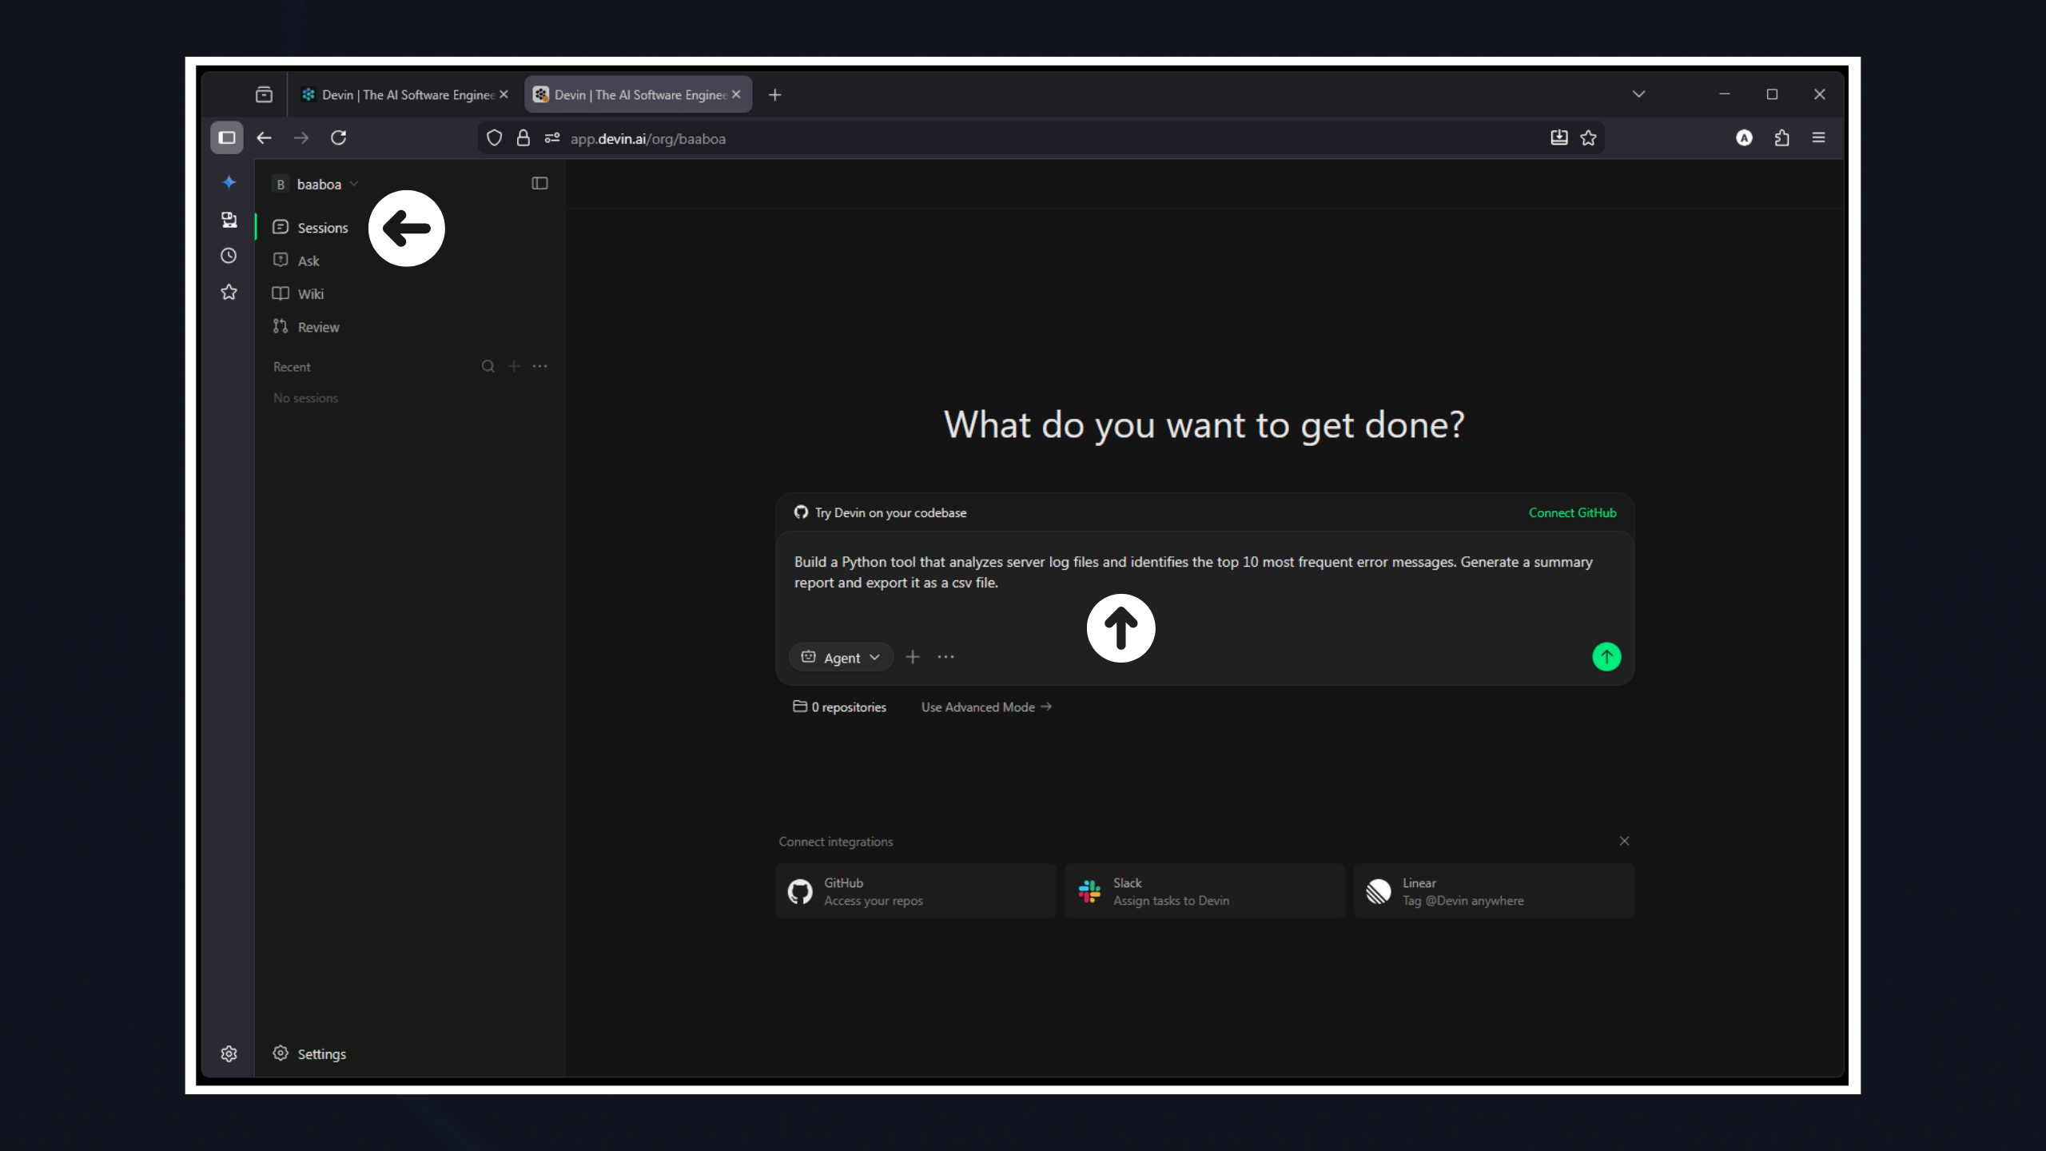The image size is (2046, 1151).
Task: Expand the list all tabs chevron
Action: 1638,94
